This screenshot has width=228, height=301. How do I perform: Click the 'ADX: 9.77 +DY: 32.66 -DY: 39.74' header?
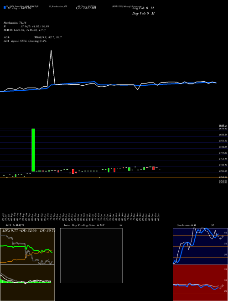click(x=28, y=231)
